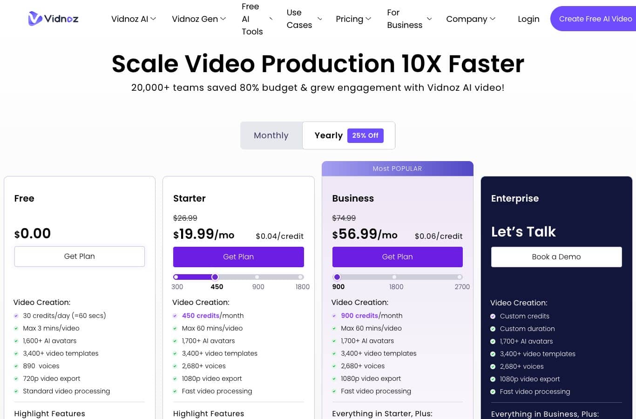Expand the chevron next to Free AI Tools
Viewport: 636px width, 419px height.
271,19
